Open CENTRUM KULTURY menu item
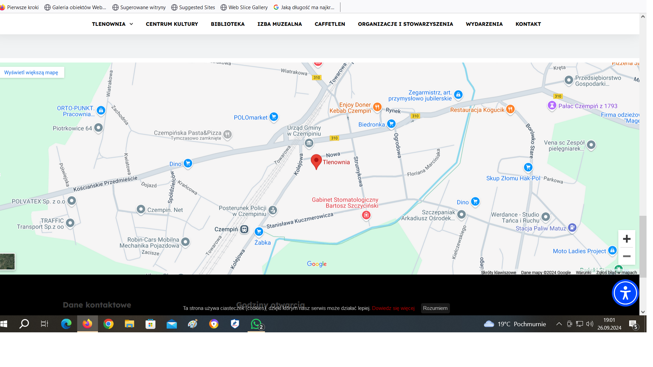Image resolution: width=653 pixels, height=367 pixels. tap(172, 24)
